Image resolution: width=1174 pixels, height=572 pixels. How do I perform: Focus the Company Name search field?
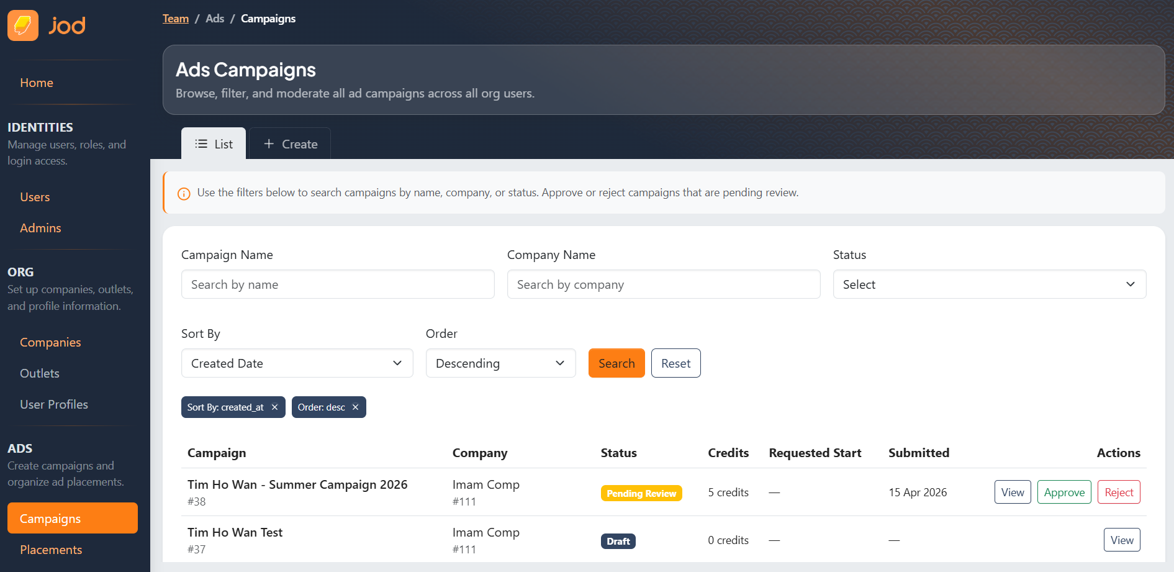point(664,284)
